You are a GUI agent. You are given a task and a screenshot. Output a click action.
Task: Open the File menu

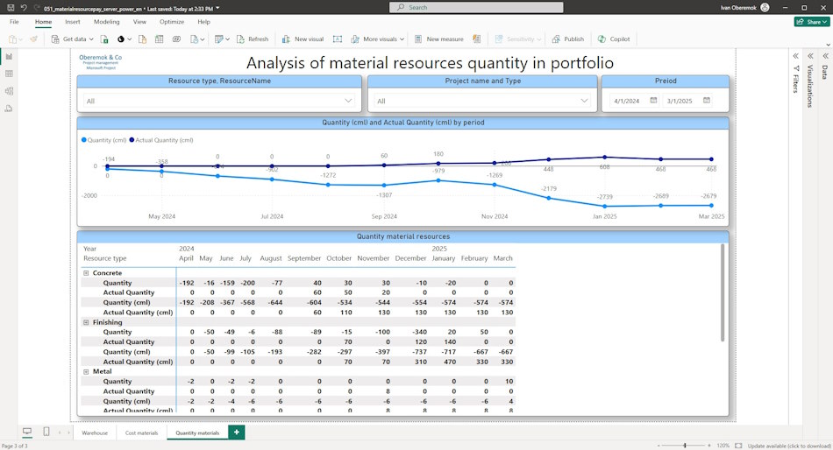pos(14,22)
